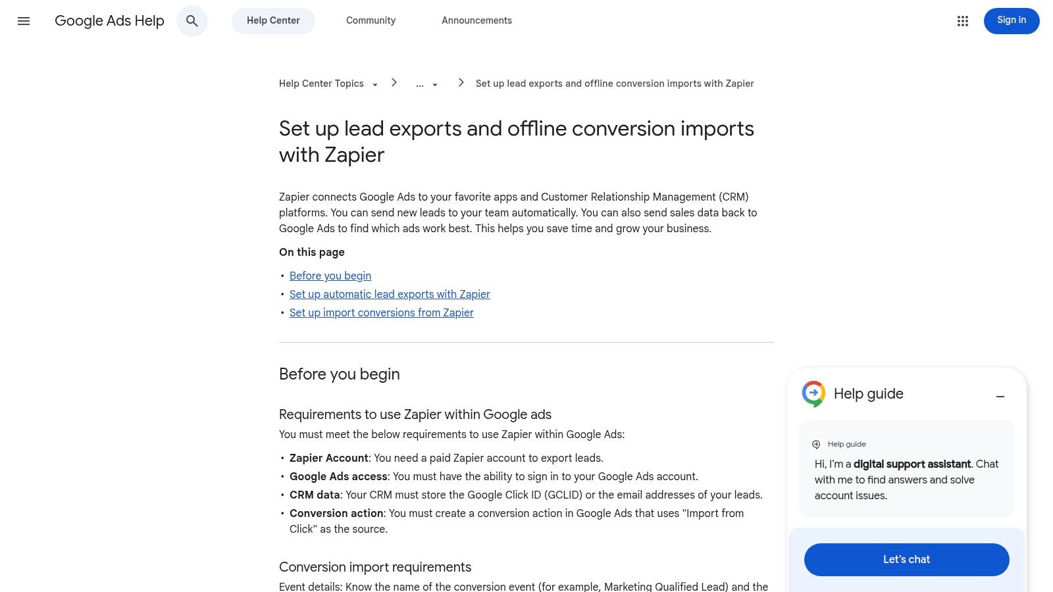This screenshot has width=1053, height=592.
Task: Click the Conversion action requirement bullet
Action: pos(517,522)
